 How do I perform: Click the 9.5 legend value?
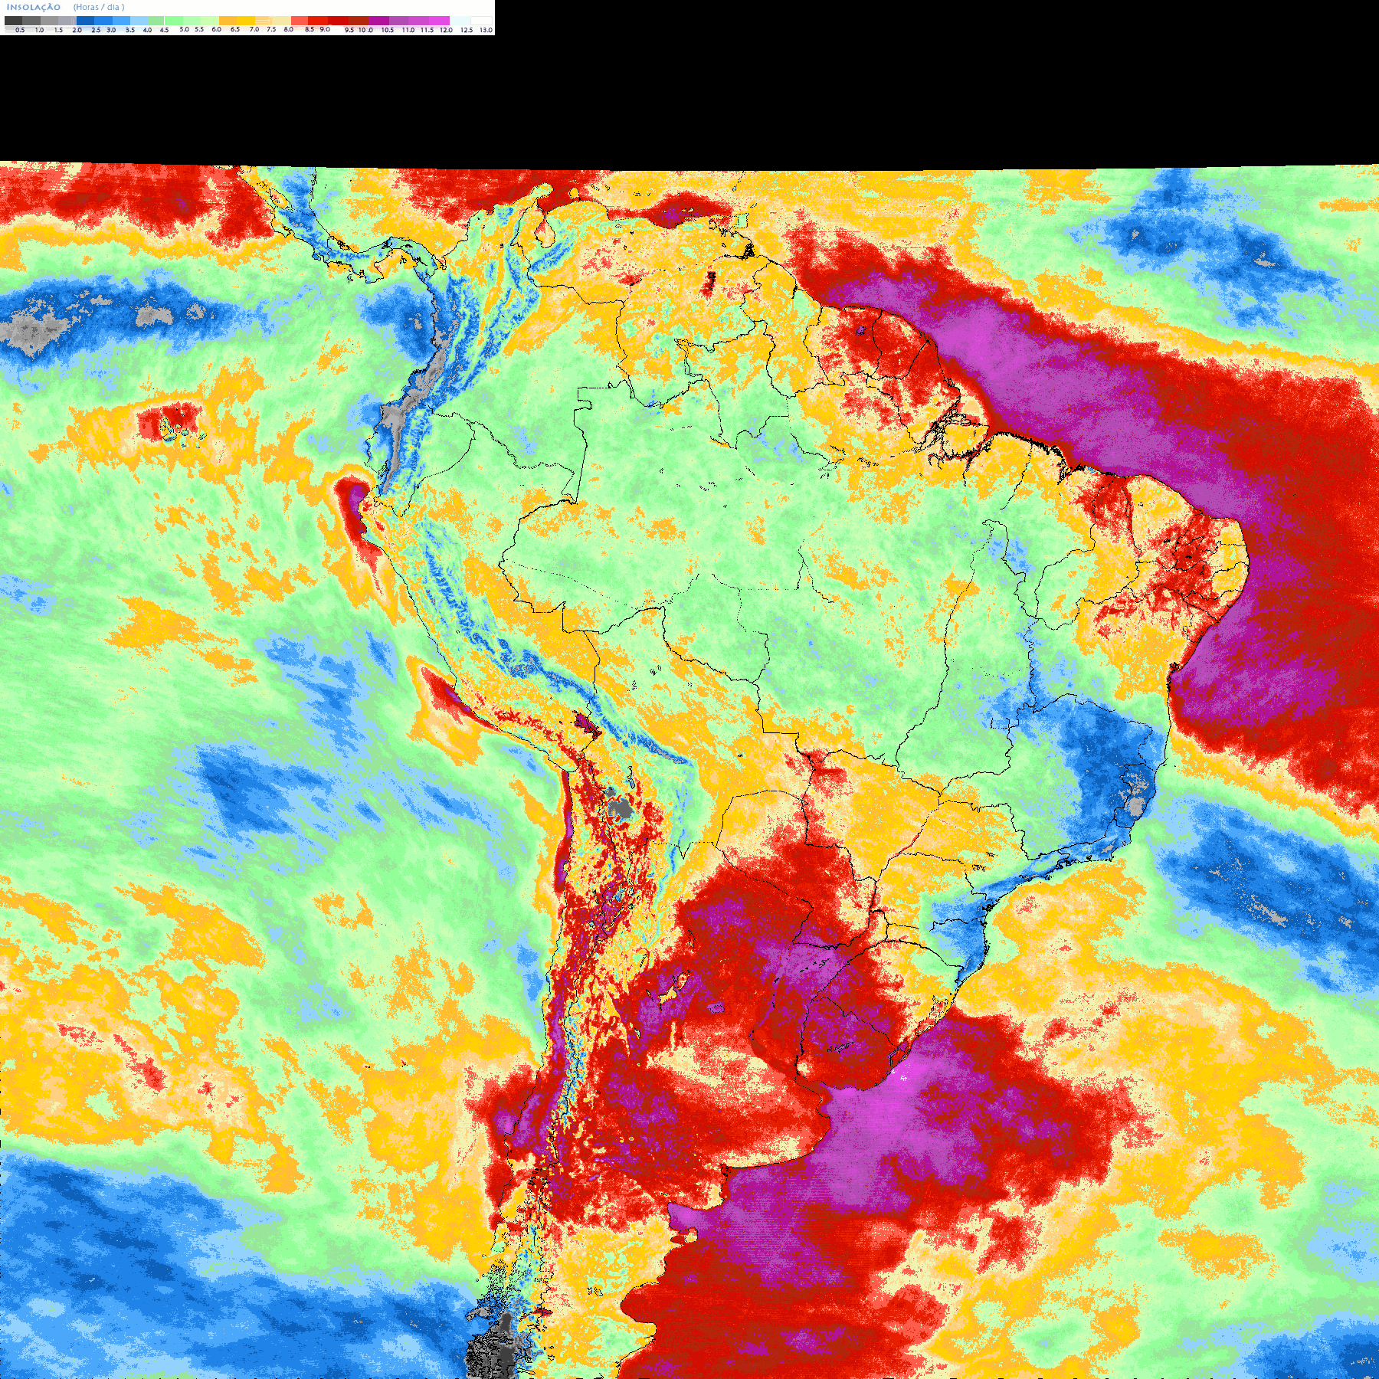[349, 30]
